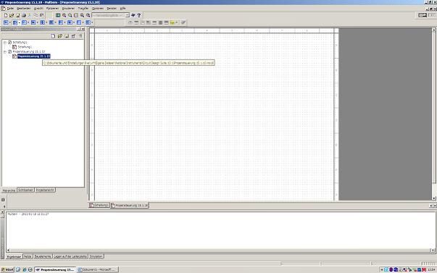The width and height of the screenshot is (437, 273).
Task: Open the Hilfe menu
Action: coord(122,9)
